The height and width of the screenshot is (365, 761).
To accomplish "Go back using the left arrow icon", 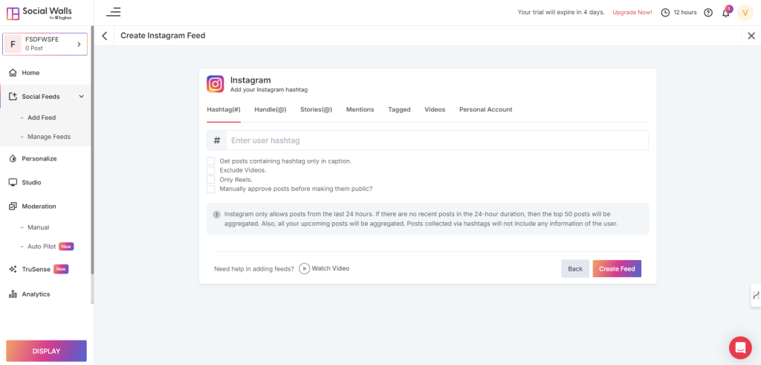I will coord(104,36).
